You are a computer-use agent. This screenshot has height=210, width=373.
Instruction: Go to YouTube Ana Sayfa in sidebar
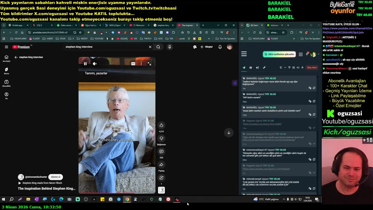point(6,58)
